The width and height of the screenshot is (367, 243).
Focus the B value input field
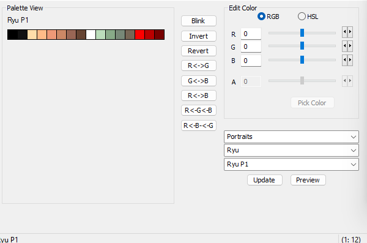point(251,61)
